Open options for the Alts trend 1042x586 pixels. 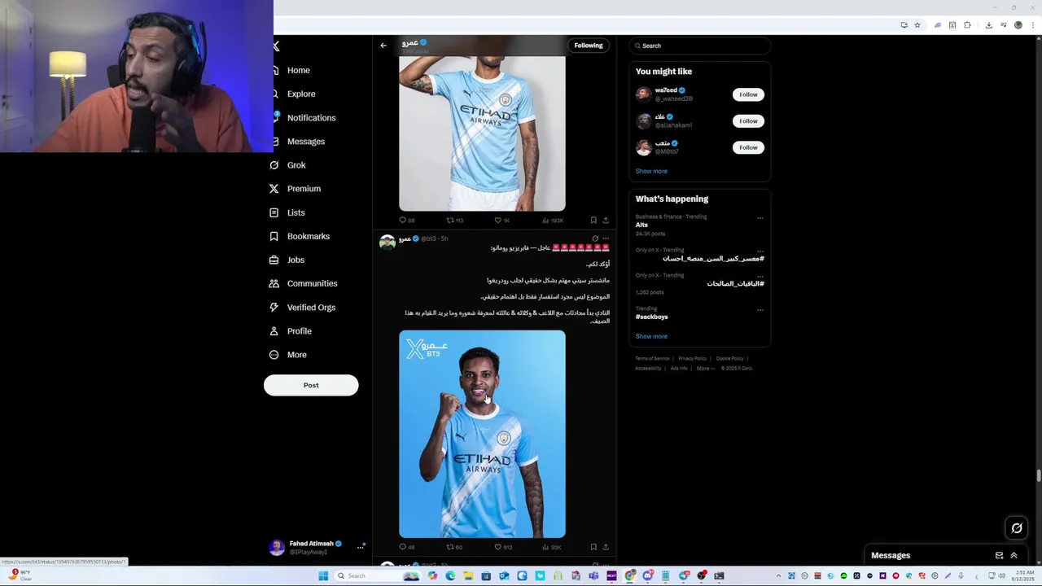pyautogui.click(x=760, y=217)
